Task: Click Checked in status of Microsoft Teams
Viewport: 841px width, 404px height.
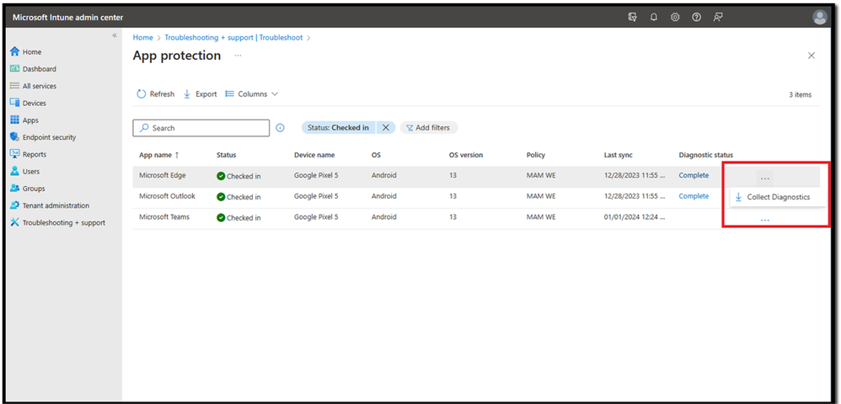Action: pos(238,218)
